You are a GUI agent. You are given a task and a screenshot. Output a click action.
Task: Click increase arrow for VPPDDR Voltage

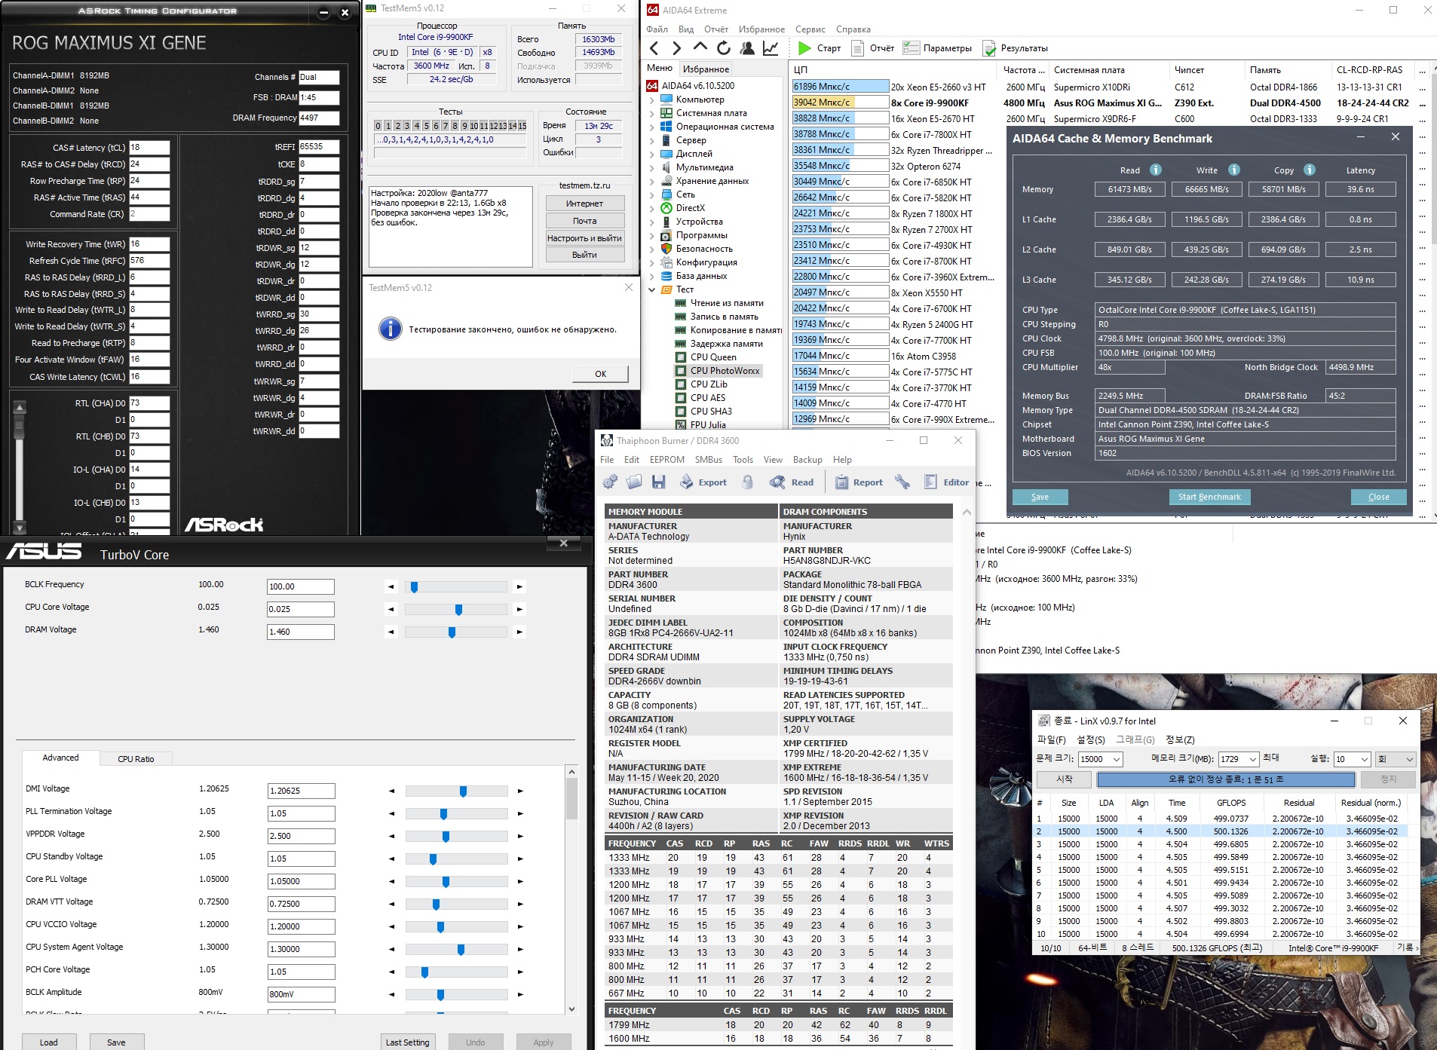(x=520, y=836)
